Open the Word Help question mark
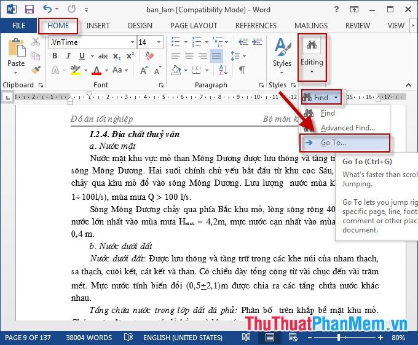418x345 pixels. click(336, 9)
